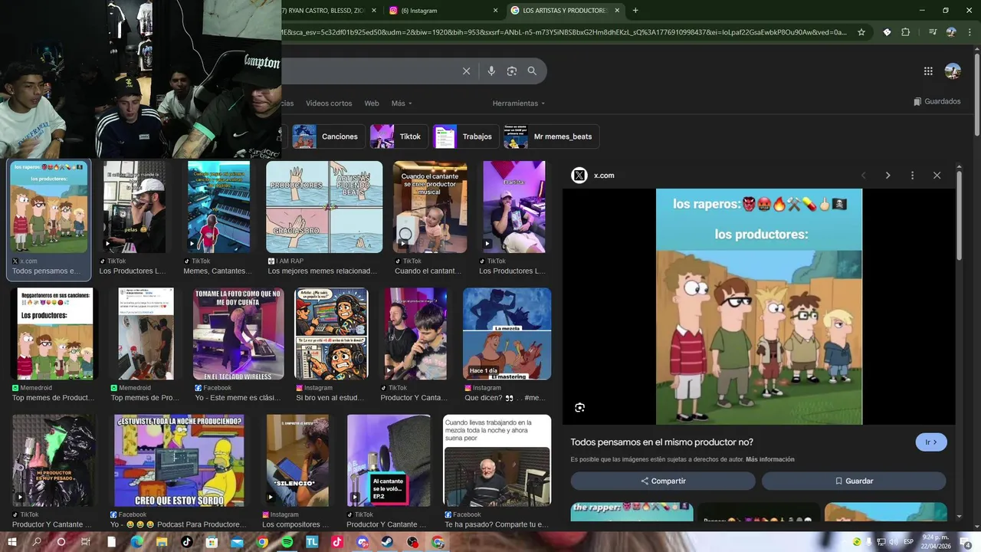
Task: Open more options menu in image preview
Action: 912,176
